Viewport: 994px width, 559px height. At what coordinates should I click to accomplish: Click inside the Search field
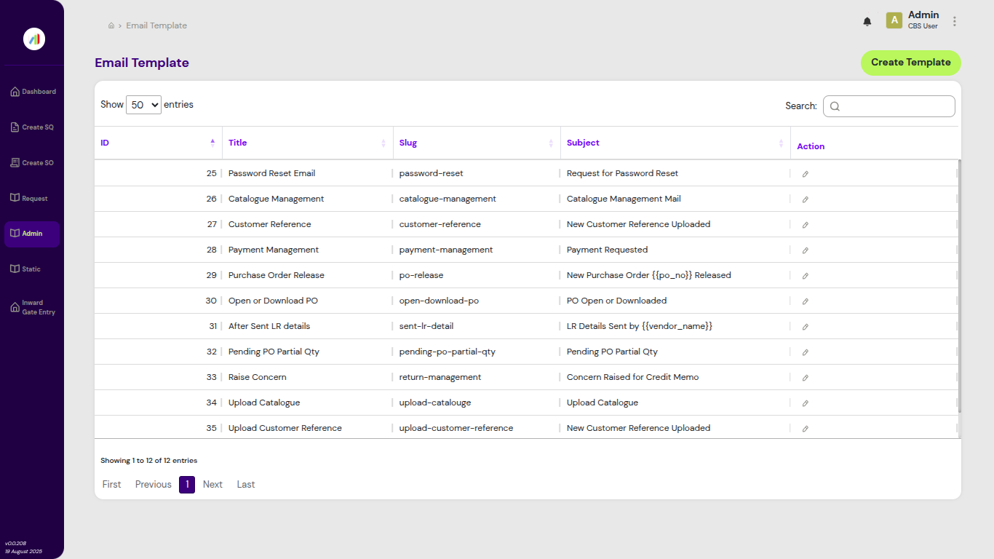point(888,106)
